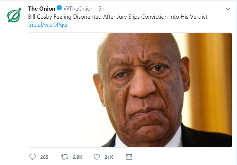Screen dimensions: 237x165
Task: Click the @TheOnion handle
Action: [79, 9]
